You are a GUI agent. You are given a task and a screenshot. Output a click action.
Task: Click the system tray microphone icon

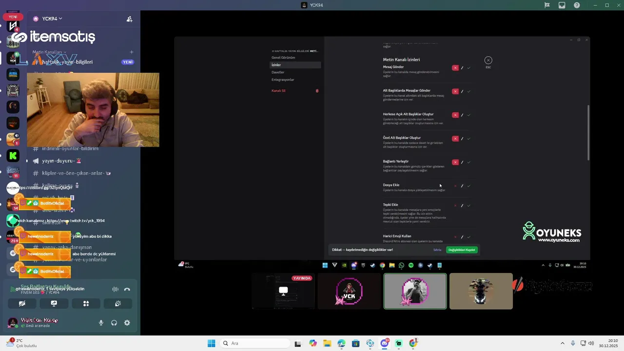coord(573,343)
